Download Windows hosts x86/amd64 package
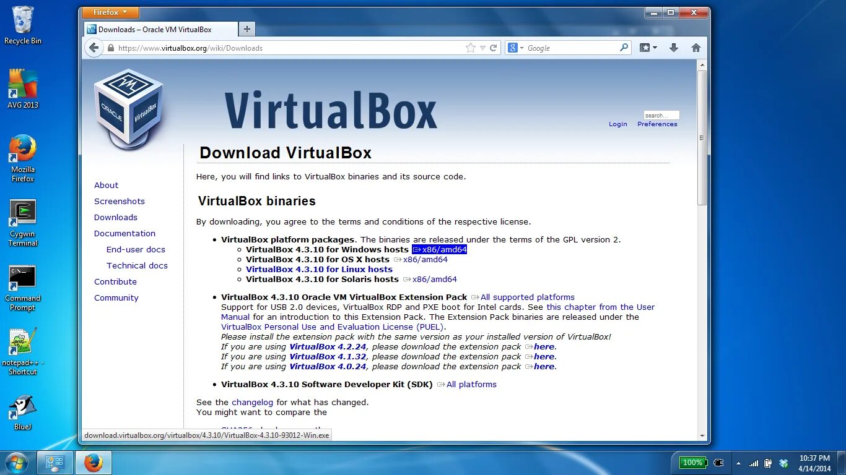 (439, 249)
